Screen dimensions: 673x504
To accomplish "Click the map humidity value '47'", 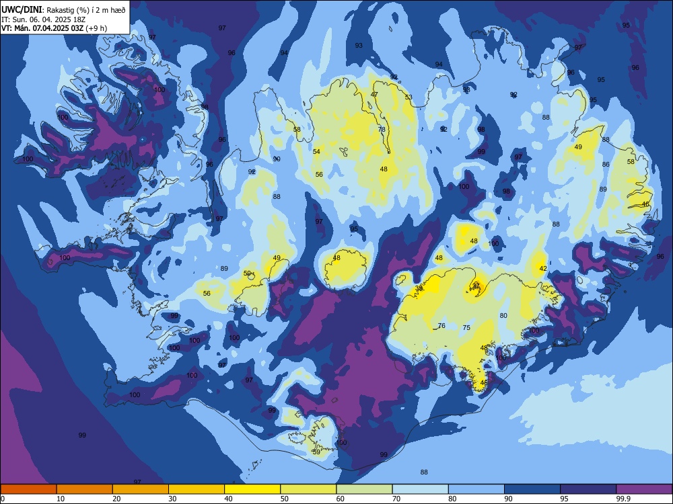I will [374, 95].
